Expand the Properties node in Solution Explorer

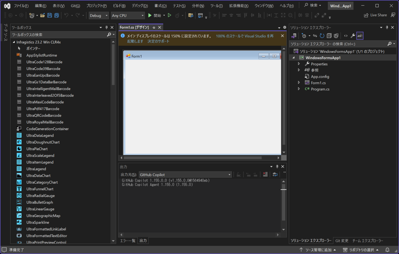tap(299, 64)
